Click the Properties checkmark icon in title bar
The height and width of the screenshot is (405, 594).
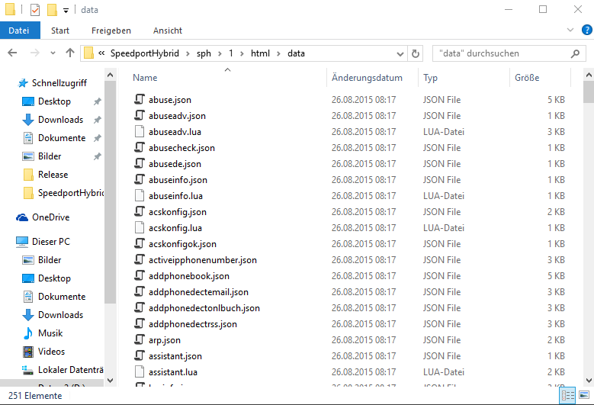click(x=35, y=10)
